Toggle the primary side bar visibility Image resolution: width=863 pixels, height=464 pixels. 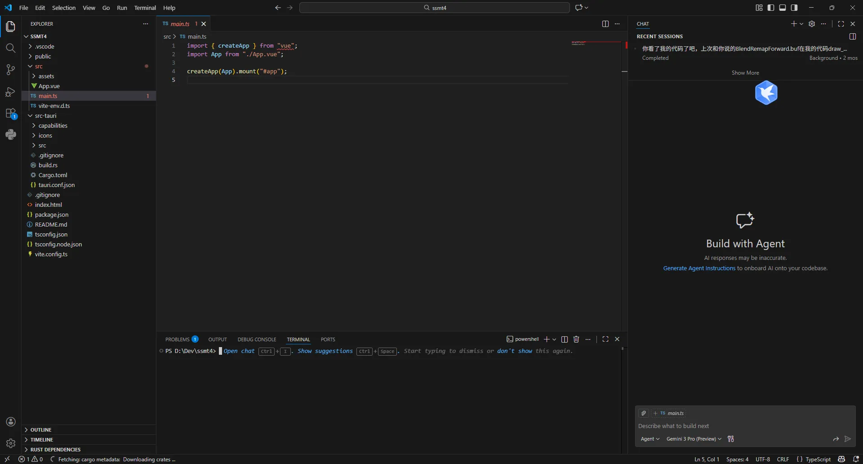point(771,8)
